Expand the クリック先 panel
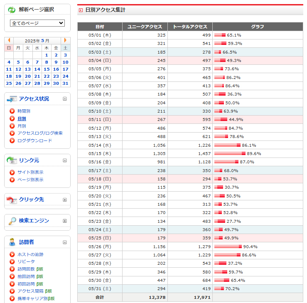This screenshot has width=307, height=303. (65, 200)
